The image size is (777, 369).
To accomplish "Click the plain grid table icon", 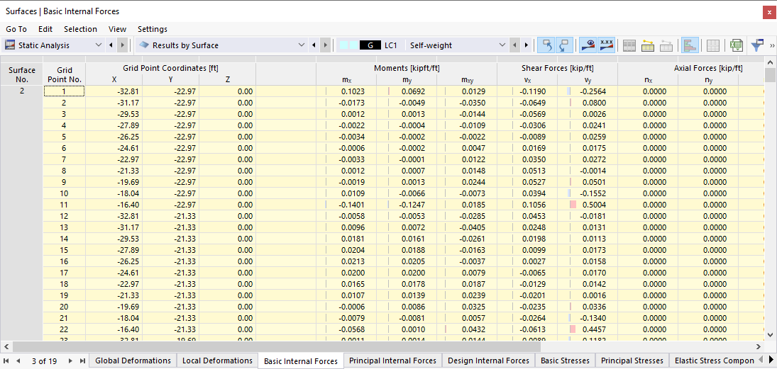I will point(713,45).
